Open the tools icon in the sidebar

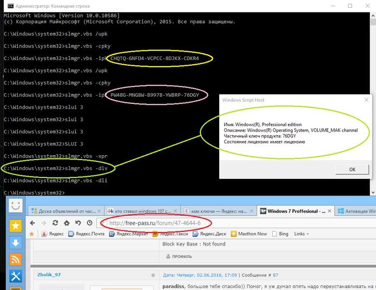(x=15, y=276)
